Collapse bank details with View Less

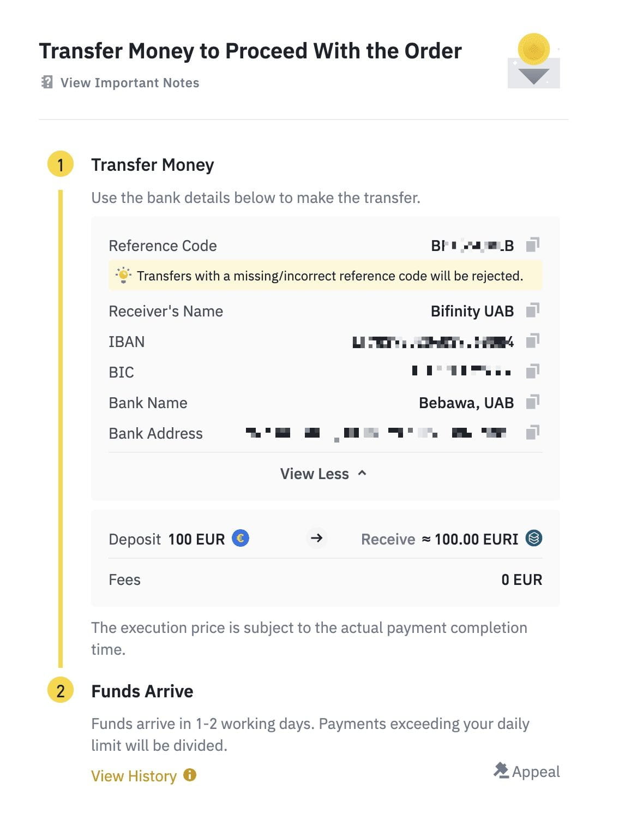point(315,474)
